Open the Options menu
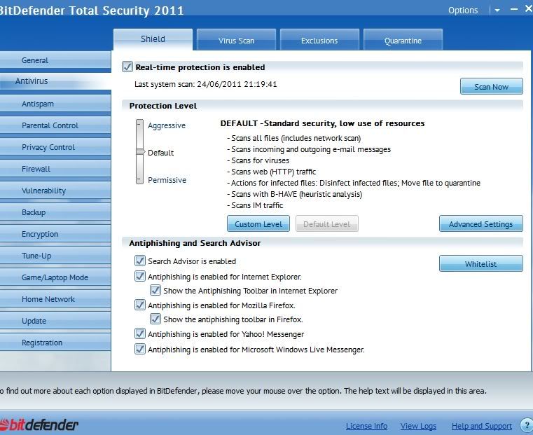This screenshot has height=435, width=533. point(463,11)
